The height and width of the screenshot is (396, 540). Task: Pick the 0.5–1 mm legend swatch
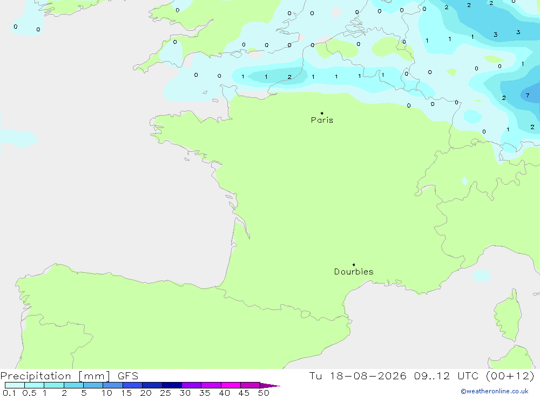[x=35, y=385]
